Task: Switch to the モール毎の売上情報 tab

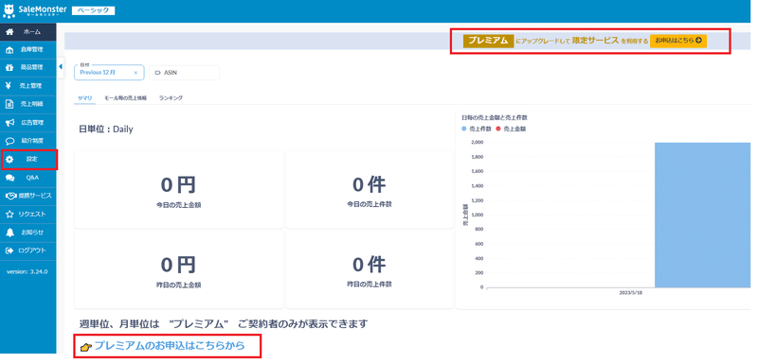Action: coord(125,98)
